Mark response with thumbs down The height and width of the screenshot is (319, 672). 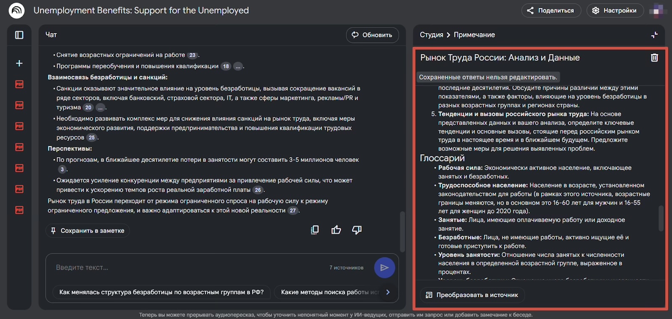pos(357,230)
